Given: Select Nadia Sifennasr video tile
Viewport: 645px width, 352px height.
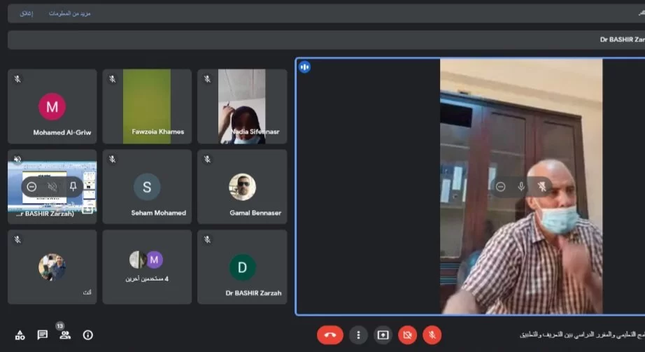Looking at the screenshot, I should pos(242,106).
